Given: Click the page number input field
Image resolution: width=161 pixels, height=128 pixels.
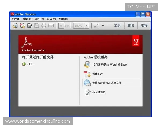Looking at the screenshot, I should tap(61, 26).
